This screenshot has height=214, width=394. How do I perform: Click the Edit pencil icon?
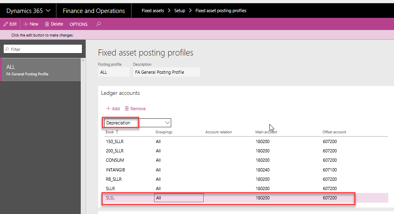pyautogui.click(x=6, y=24)
